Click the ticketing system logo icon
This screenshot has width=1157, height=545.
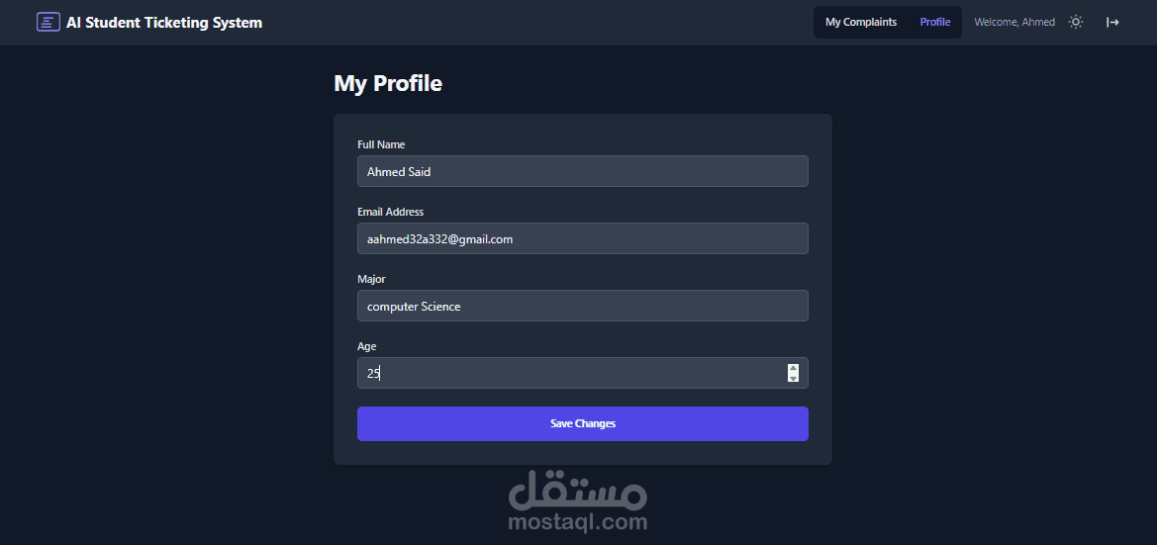pos(48,22)
